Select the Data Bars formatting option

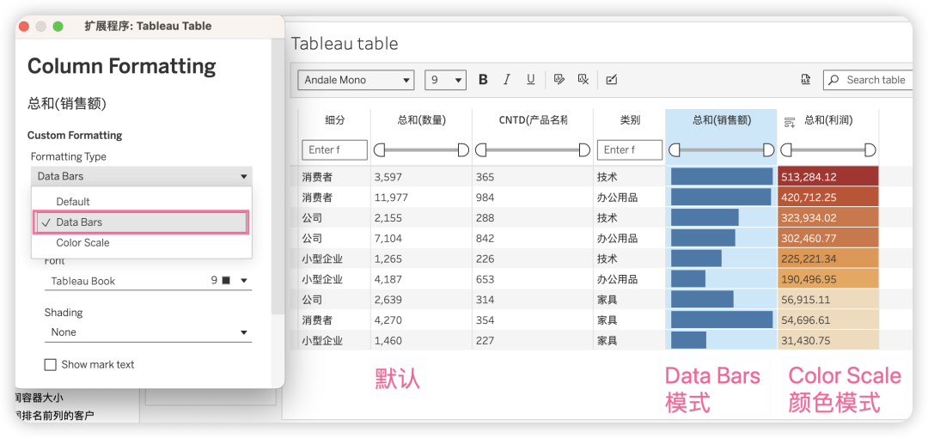[142, 222]
